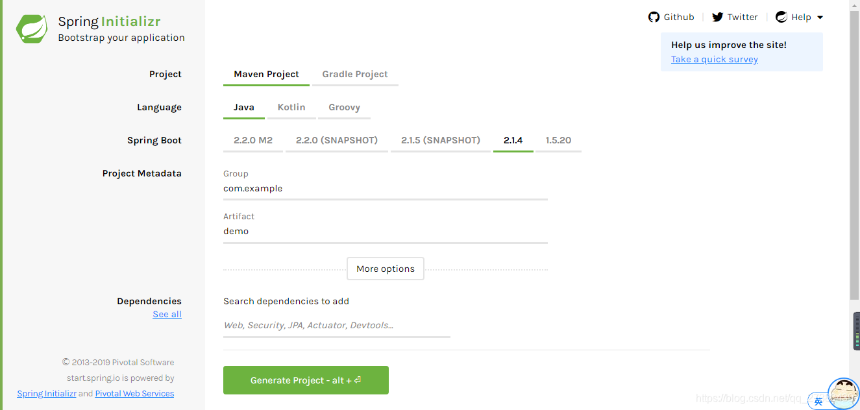860x410 pixels.
Task: Choose Groovy as the language
Action: tap(344, 107)
